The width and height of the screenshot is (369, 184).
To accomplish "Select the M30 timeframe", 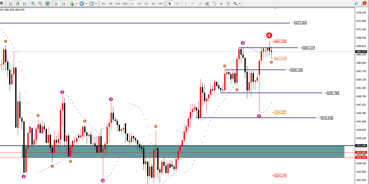I will pyautogui.click(x=125, y=4).
